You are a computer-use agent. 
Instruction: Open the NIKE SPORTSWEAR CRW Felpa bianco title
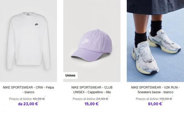pos(28,90)
